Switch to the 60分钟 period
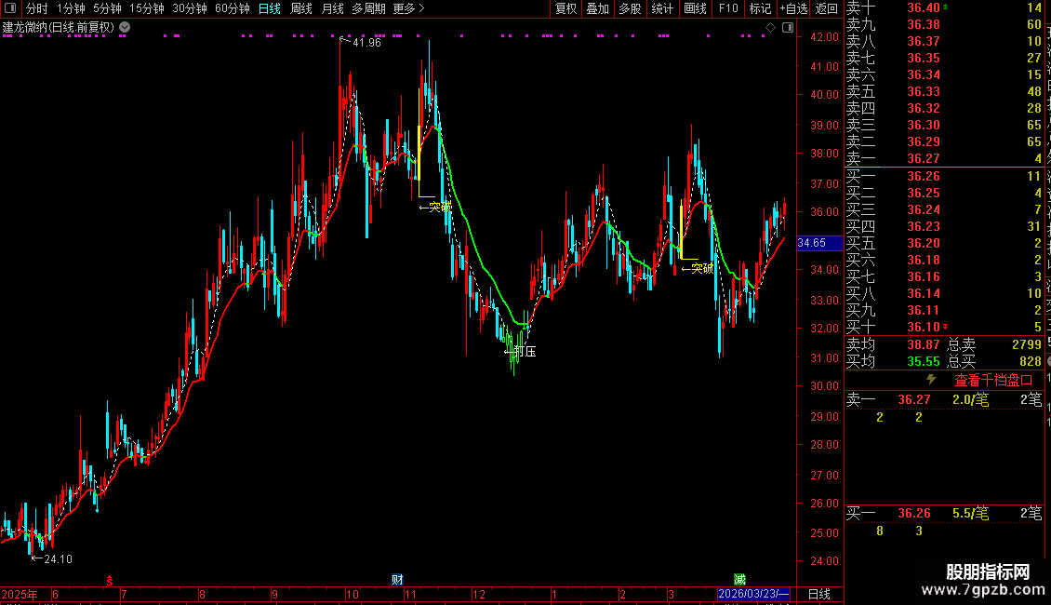1051x605 pixels. tap(232, 8)
